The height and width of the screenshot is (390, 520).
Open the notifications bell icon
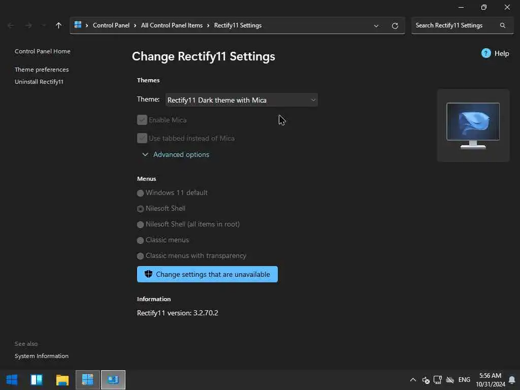pyautogui.click(x=512, y=380)
